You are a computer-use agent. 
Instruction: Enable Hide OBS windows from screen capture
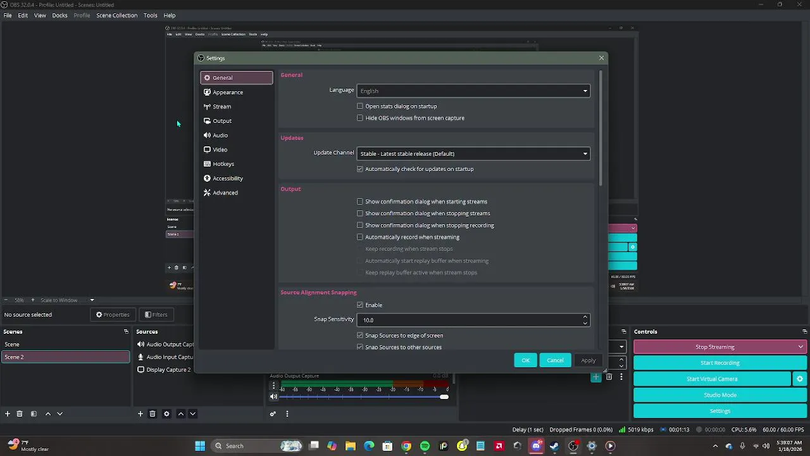click(360, 118)
